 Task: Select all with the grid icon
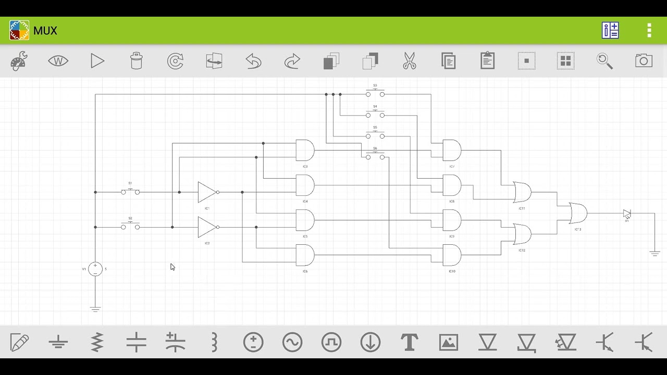565,61
